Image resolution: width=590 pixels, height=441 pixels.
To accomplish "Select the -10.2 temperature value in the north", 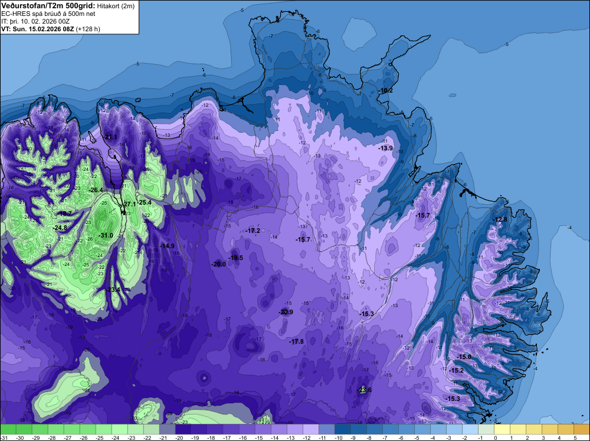I will [x=386, y=91].
